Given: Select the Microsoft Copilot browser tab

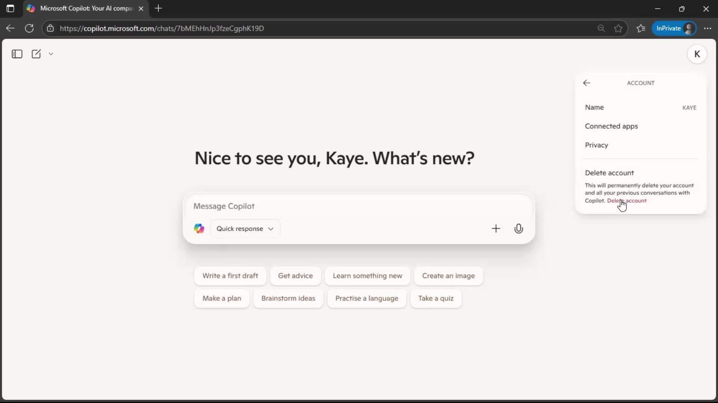Looking at the screenshot, I should click(86, 9).
